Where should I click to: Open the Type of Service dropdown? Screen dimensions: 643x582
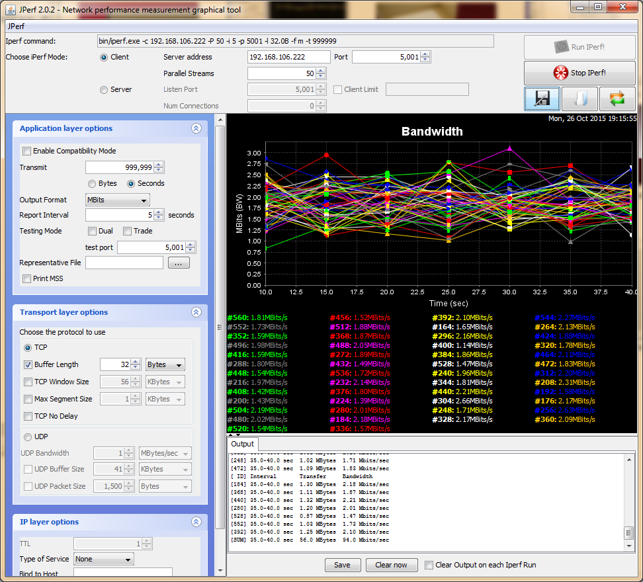pyautogui.click(x=104, y=560)
